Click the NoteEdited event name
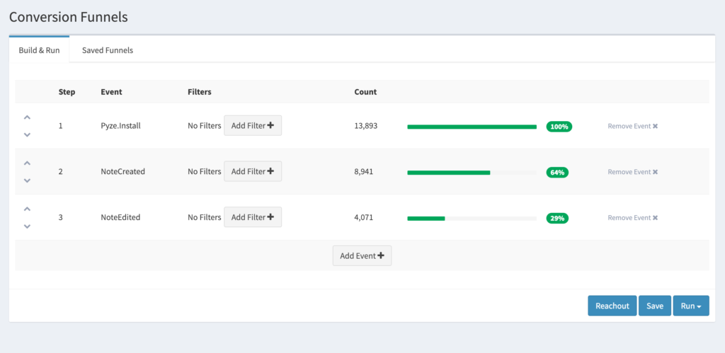 click(x=120, y=217)
